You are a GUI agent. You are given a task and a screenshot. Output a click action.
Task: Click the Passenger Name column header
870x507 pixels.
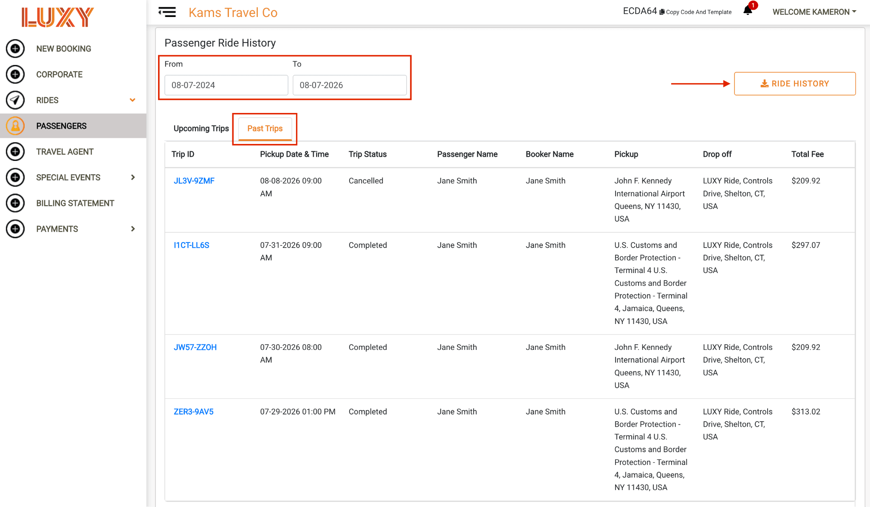[467, 154]
